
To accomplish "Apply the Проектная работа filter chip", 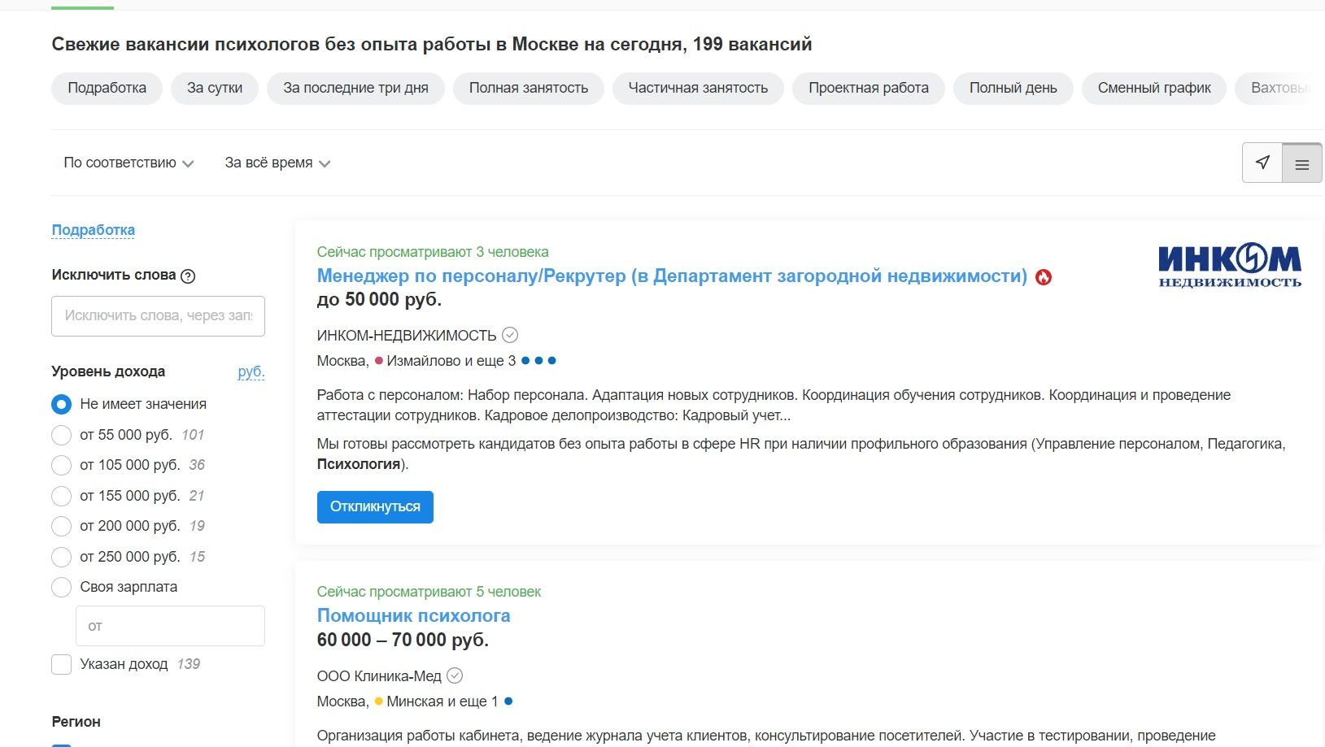I will [869, 88].
